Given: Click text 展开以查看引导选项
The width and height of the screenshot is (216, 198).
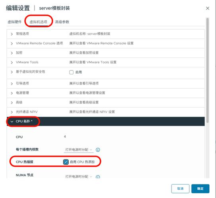Looking at the screenshot, I should (84, 84).
